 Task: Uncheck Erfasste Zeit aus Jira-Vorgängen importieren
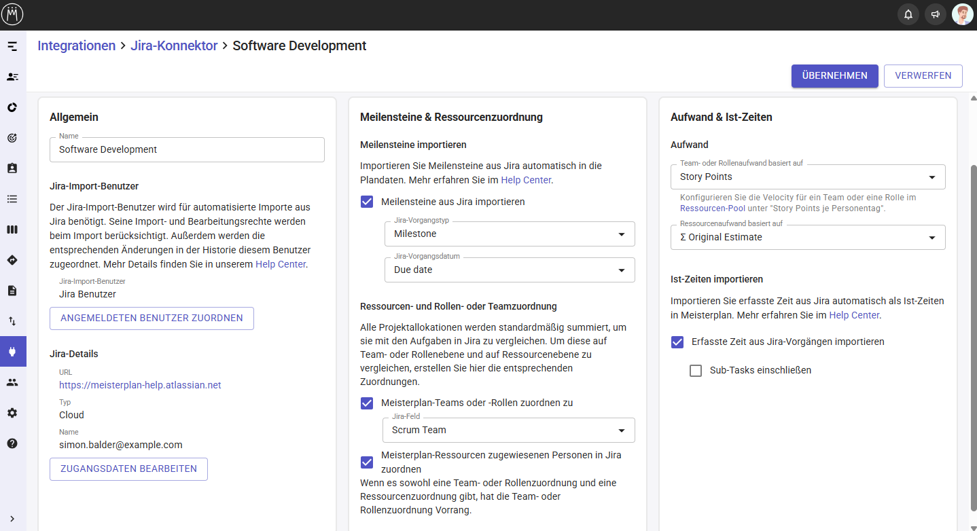pyautogui.click(x=677, y=342)
